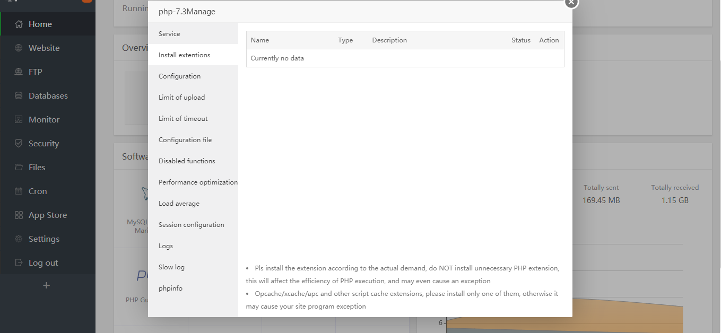View the Configuration file tab
Viewport: 721px width, 333px height.
193,139
